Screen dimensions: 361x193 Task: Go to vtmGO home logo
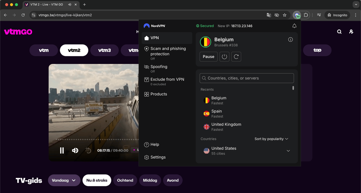point(18,32)
